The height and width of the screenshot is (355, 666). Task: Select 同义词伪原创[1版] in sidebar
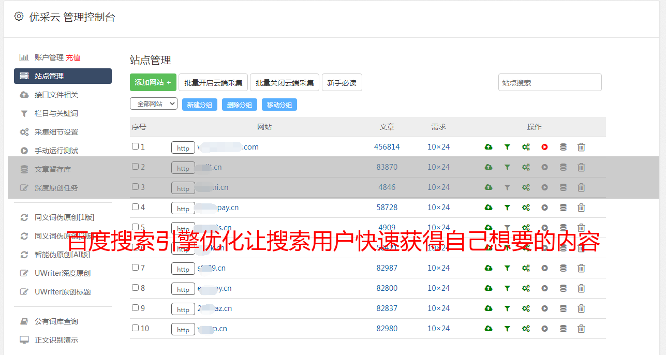point(65,217)
